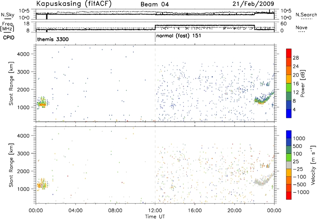Click the gray curved echo band in the velocity panel

(264, 179)
